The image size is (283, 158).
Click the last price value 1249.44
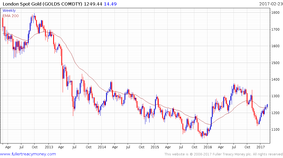pyautogui.click(x=93, y=4)
